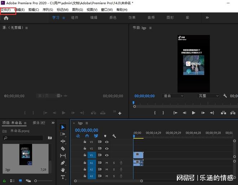
Task: Play the program monitor
Action: (x=194, y=113)
